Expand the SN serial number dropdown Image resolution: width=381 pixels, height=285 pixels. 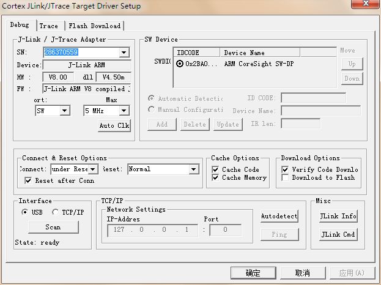(124, 52)
